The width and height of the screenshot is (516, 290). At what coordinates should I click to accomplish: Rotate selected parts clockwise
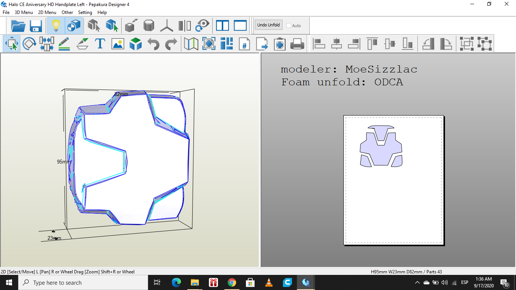pos(446,44)
